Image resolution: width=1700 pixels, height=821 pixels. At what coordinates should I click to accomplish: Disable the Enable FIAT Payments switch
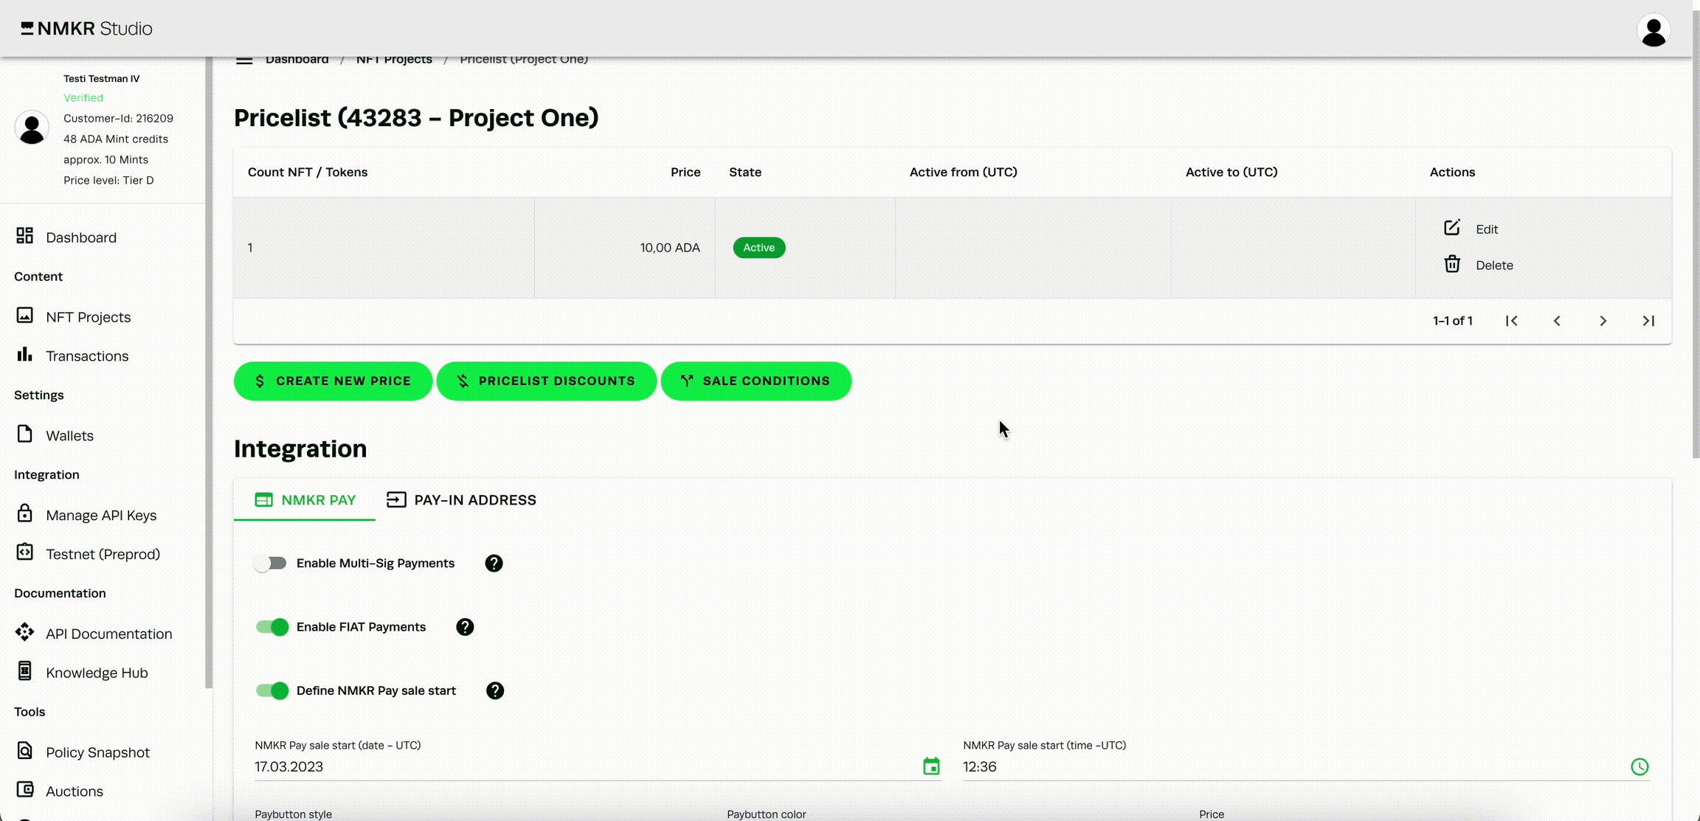(272, 627)
